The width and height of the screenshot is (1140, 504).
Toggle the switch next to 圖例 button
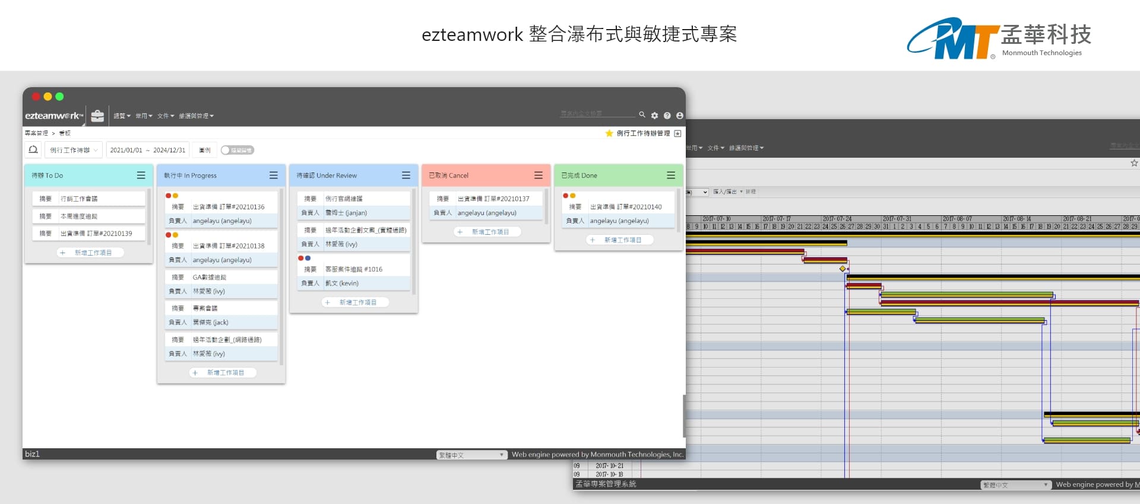point(237,150)
